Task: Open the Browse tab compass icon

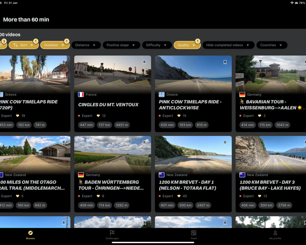Action: click(x=30, y=233)
